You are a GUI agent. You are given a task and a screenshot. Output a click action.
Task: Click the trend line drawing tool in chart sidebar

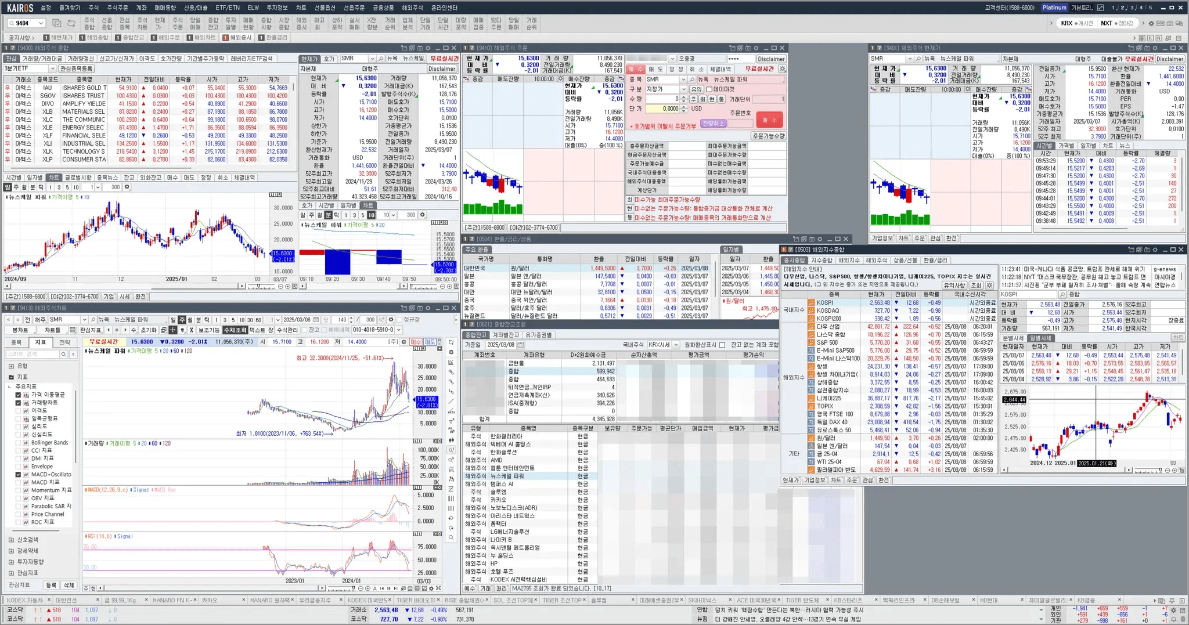coord(451,401)
